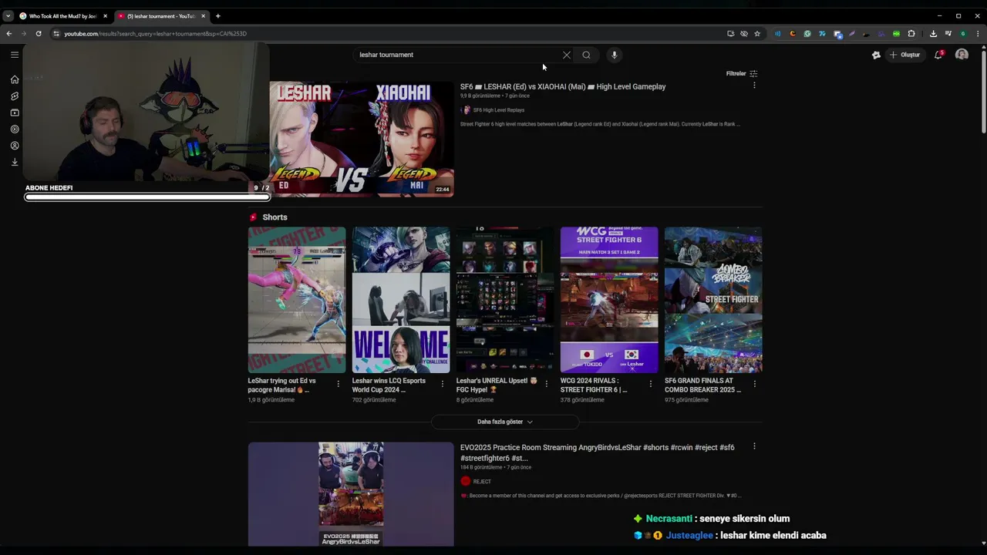
Task: Click the LeShar trying out Ed title
Action: click(282, 385)
